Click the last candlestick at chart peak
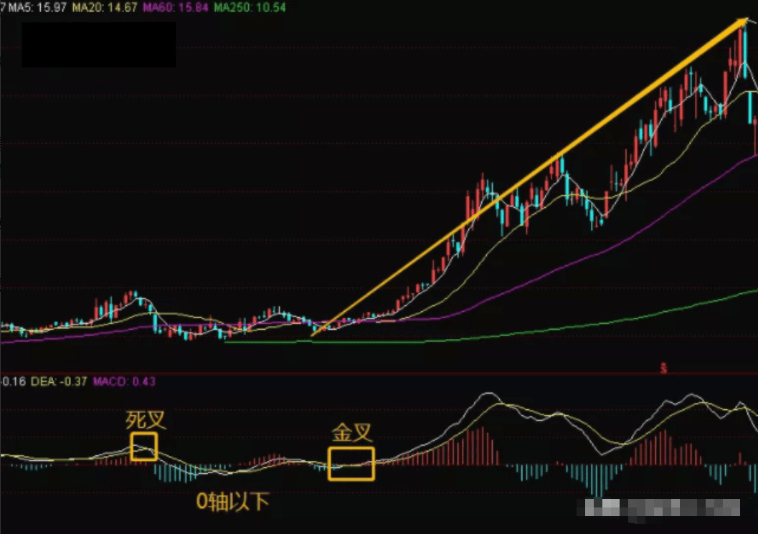The width and height of the screenshot is (758, 534). click(x=755, y=137)
